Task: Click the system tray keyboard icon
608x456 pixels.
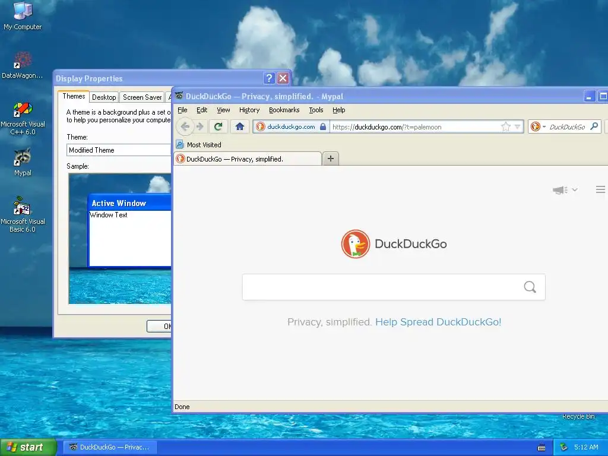Action: pyautogui.click(x=541, y=448)
